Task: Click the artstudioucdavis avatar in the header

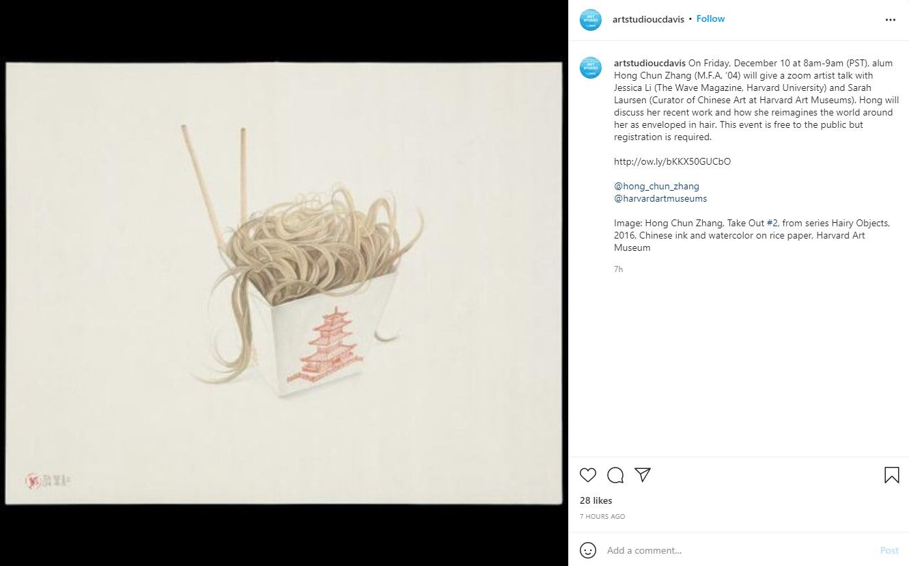Action: 590,20
